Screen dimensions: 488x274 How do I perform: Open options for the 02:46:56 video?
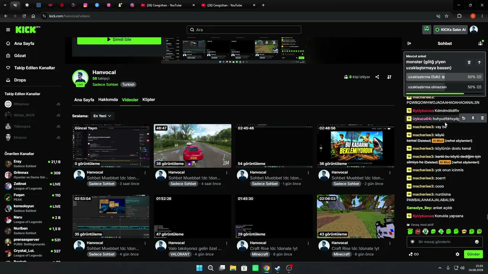click(x=390, y=172)
